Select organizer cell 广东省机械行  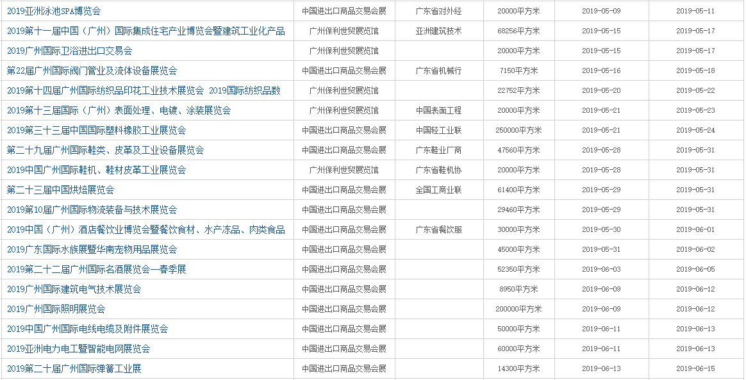tap(438, 71)
